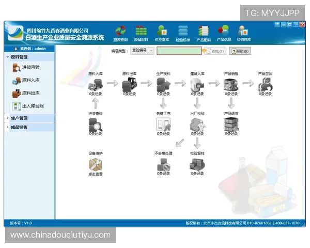Image resolution: width=310 pixels, height=248 pixels.
Task: Open 经销商库 from the top toolbar
Action: coord(243,32)
